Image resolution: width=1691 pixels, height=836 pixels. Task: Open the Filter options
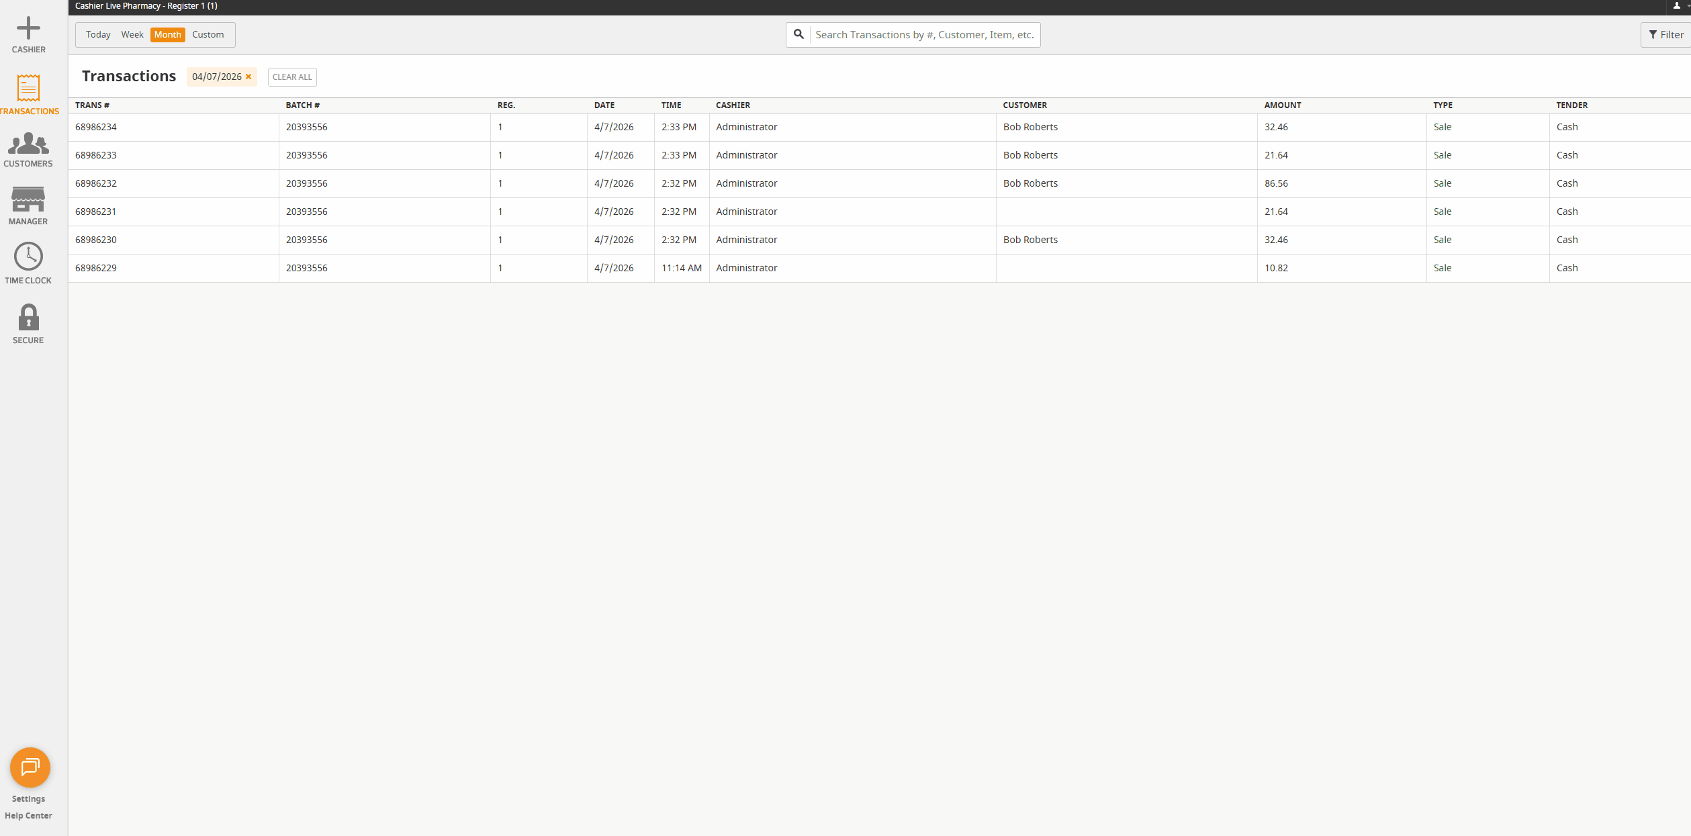click(x=1666, y=34)
